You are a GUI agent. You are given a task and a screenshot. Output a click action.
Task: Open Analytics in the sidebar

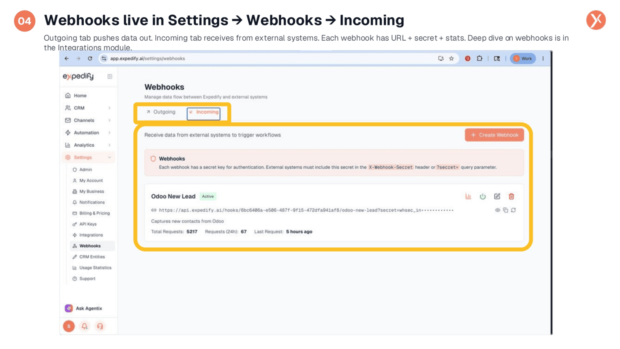coord(84,145)
